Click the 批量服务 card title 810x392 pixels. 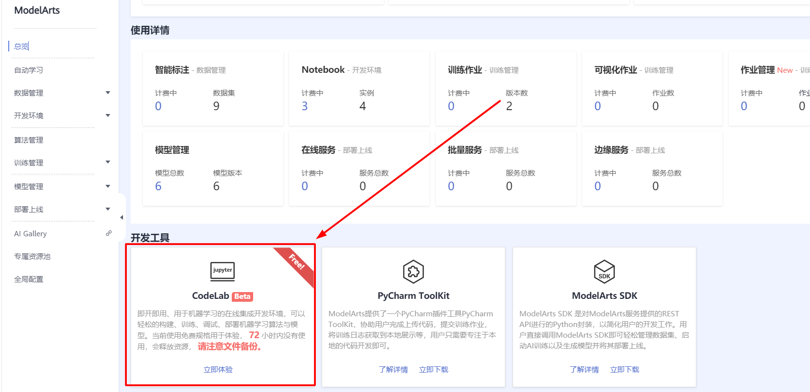[465, 150]
